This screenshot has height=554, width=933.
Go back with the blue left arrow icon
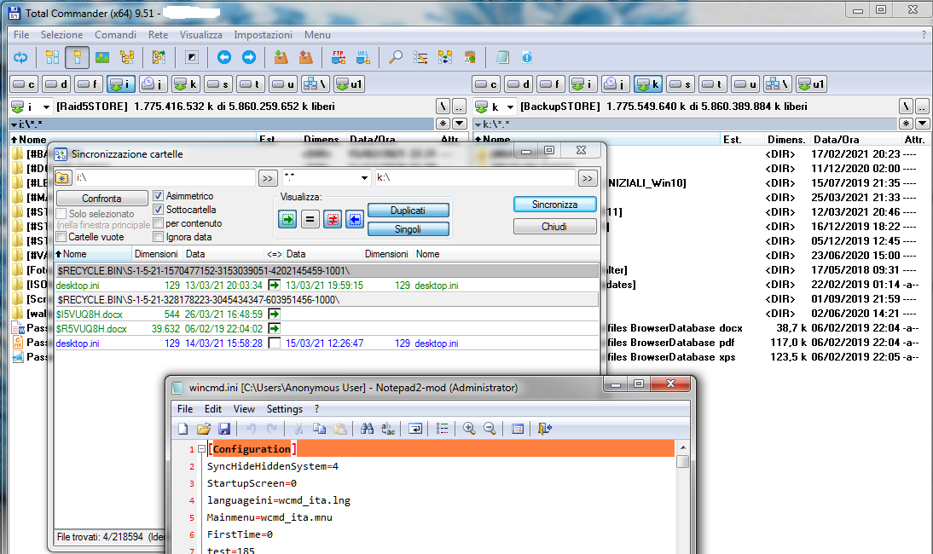pyautogui.click(x=223, y=58)
